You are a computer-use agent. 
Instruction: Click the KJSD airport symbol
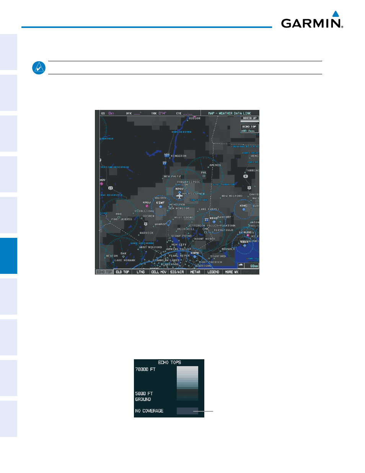[x=248, y=236]
